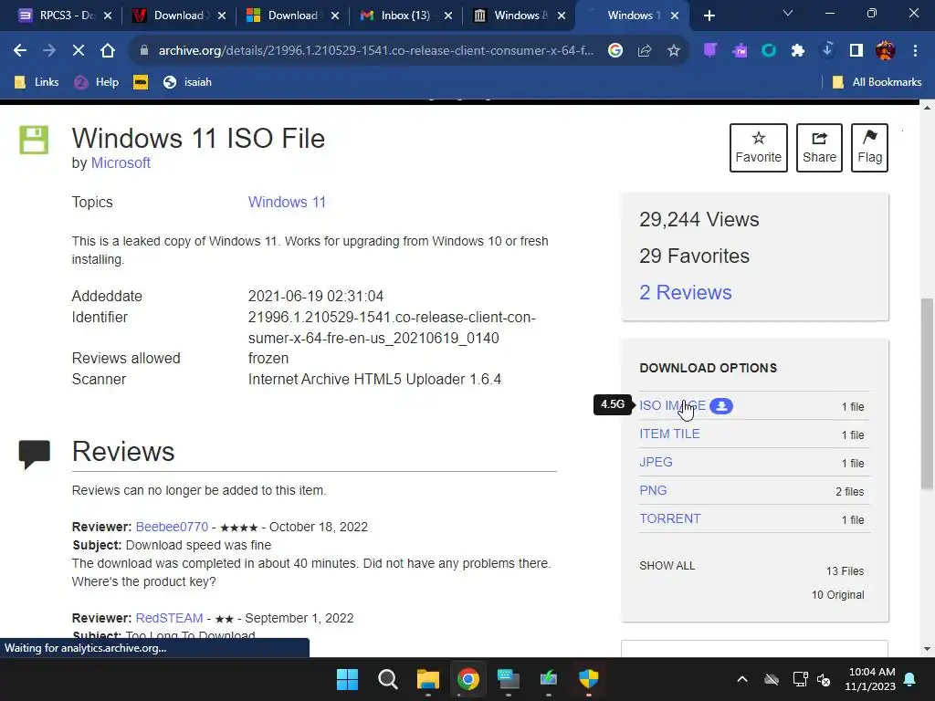Open the taskbar clock and date
The height and width of the screenshot is (701, 935).
[870, 679]
